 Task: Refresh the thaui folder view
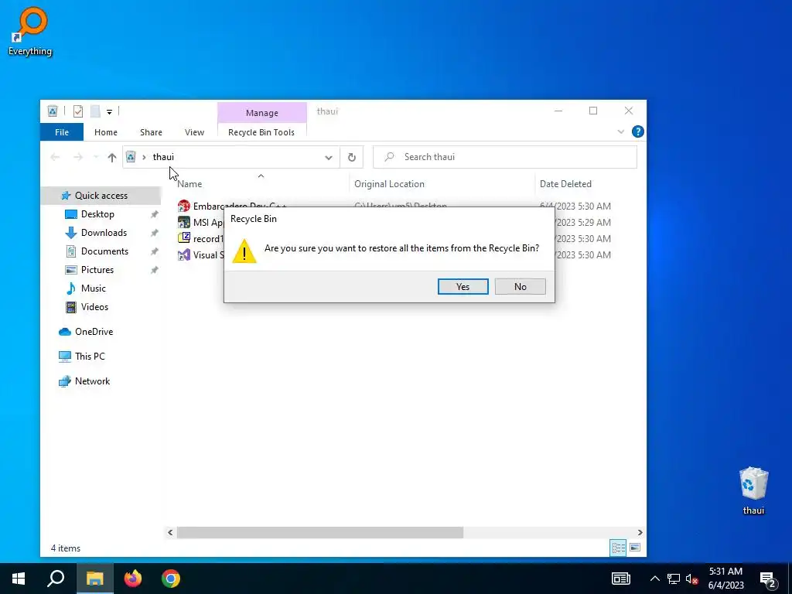(352, 157)
